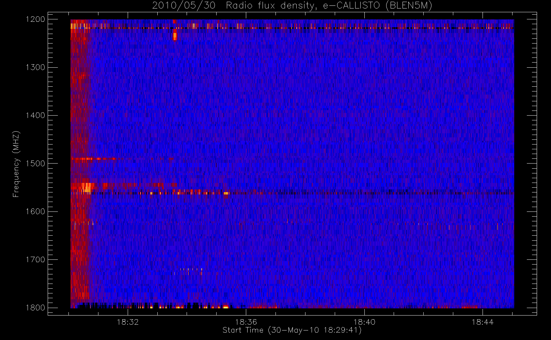Screen dimensions: 551x340
Task: Click the 1300 frequency tick label
Action: point(35,67)
